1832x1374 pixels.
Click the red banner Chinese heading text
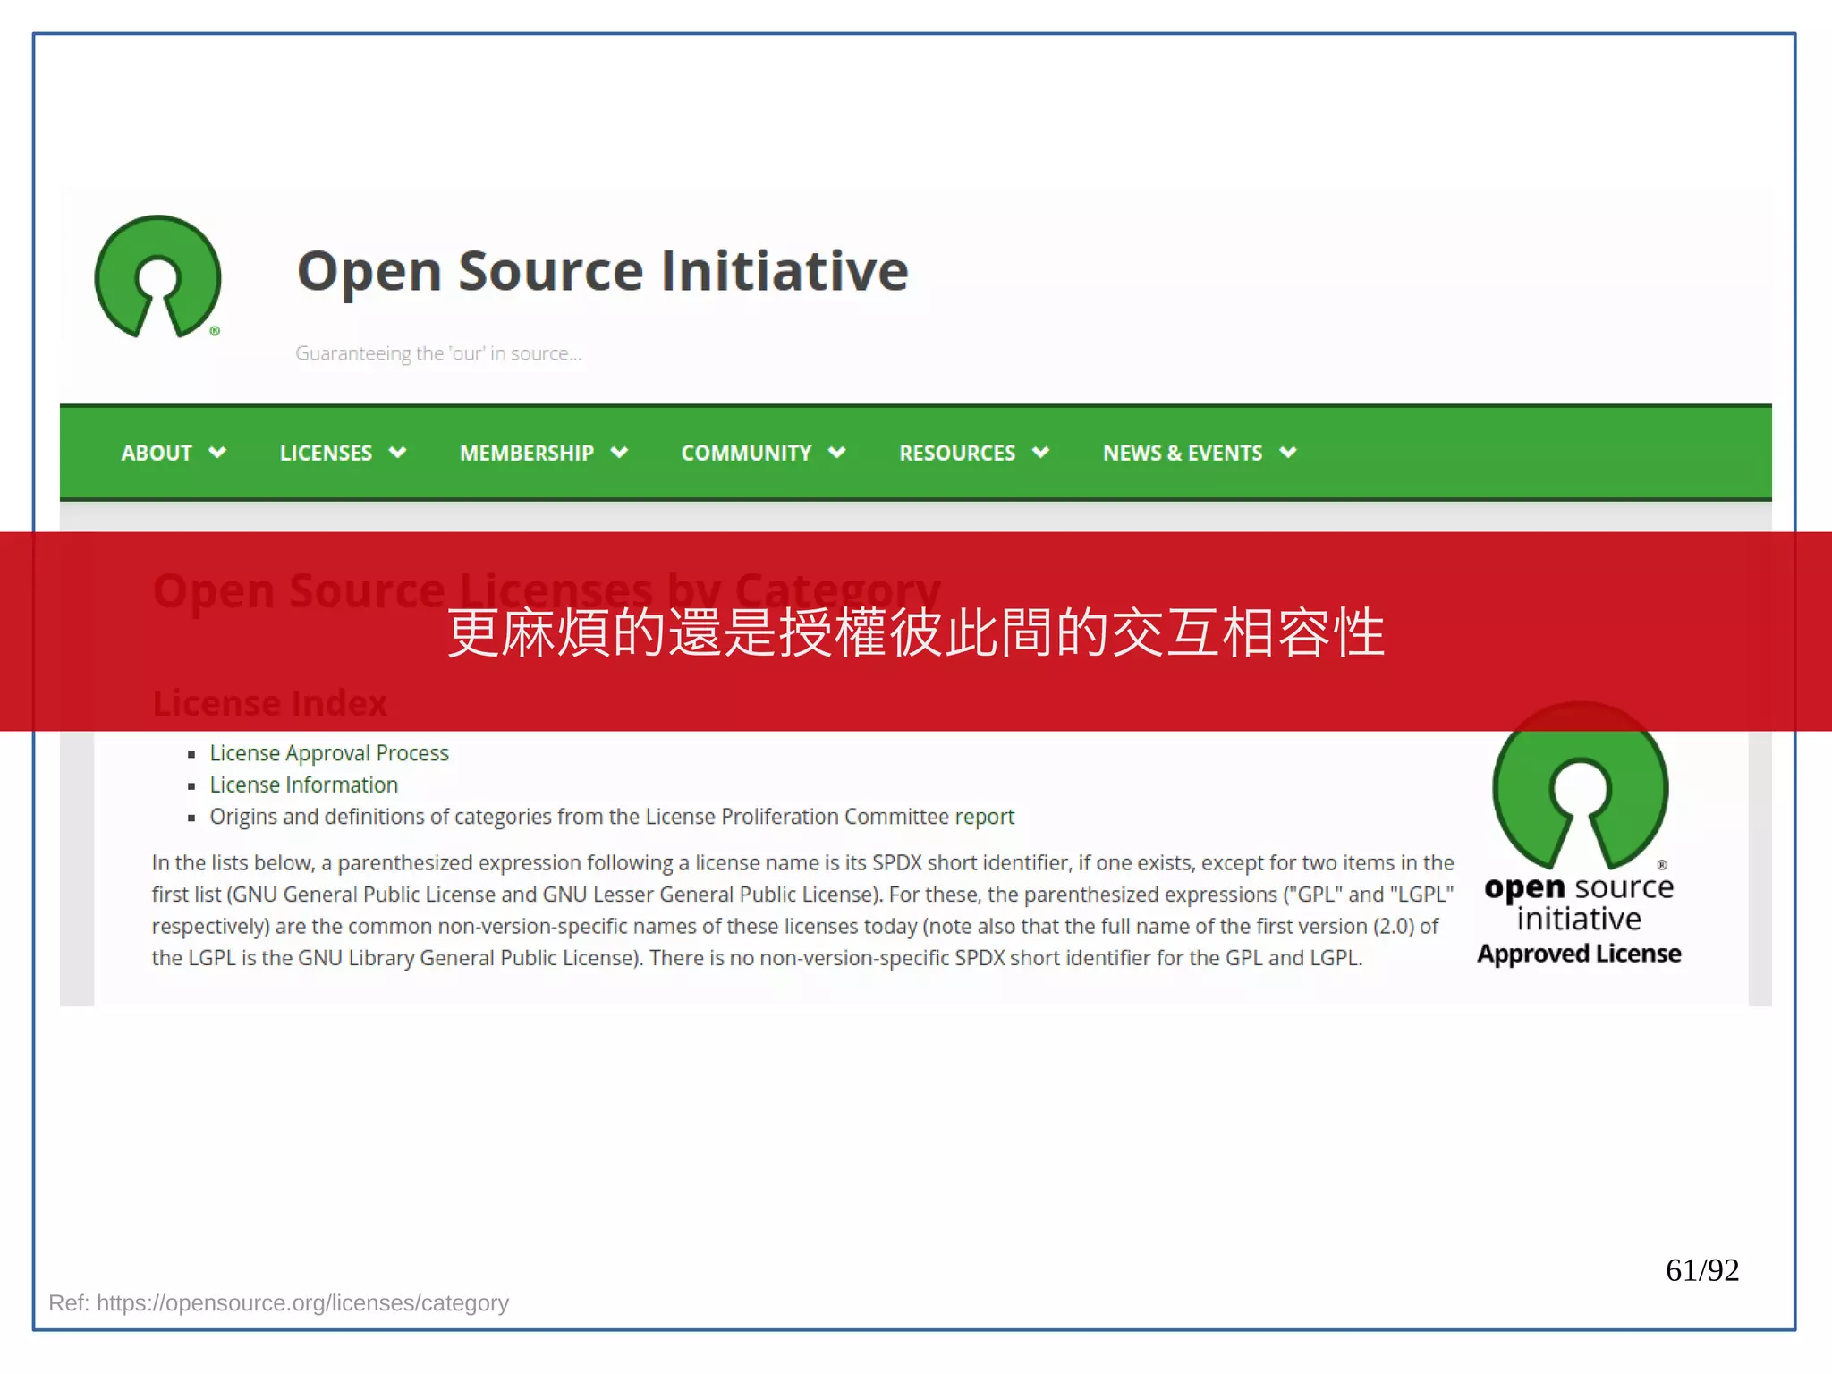pyautogui.click(x=916, y=632)
